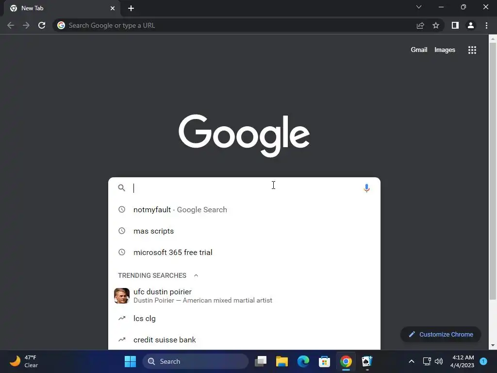Click the clock icon beside notmyfault
This screenshot has width=497, height=373.
[x=122, y=209]
